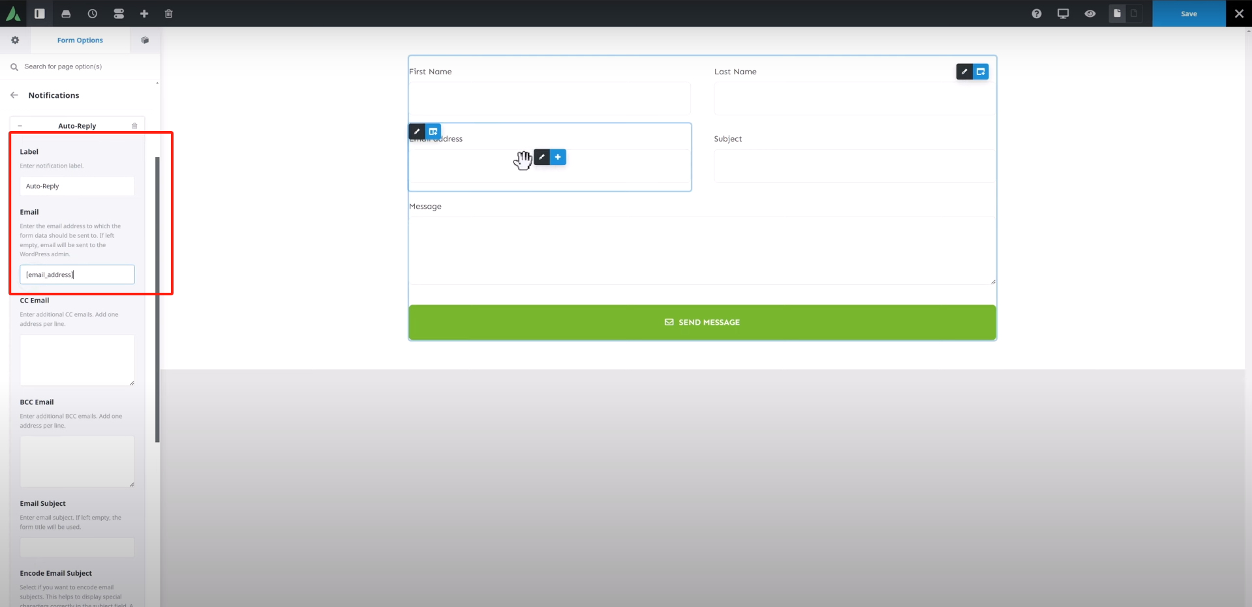1252x607 pixels.
Task: Click blue column icon above Email Address
Action: 433,132
